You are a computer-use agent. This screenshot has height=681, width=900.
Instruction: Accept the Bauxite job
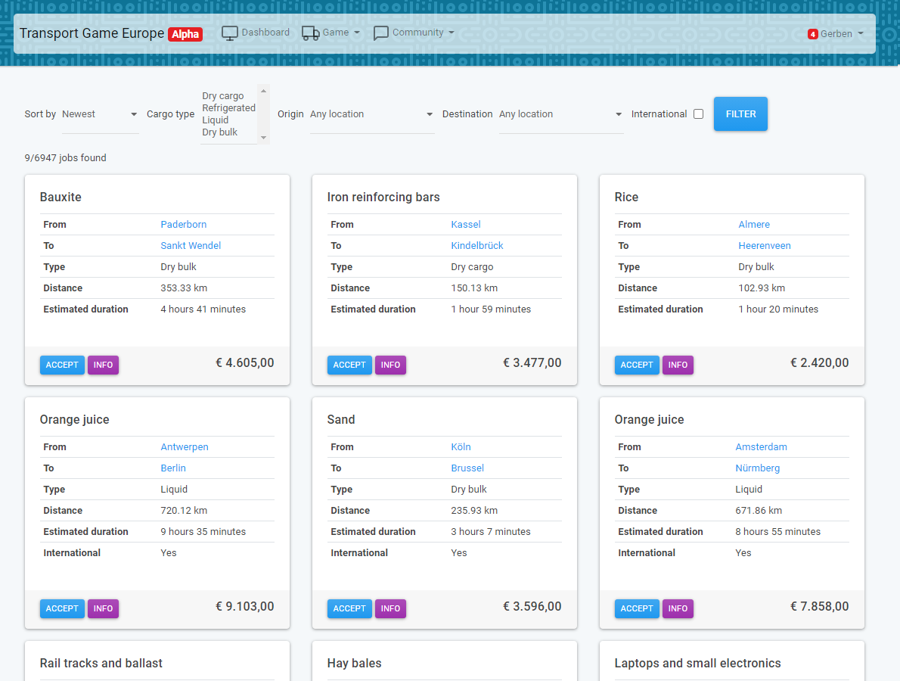62,365
